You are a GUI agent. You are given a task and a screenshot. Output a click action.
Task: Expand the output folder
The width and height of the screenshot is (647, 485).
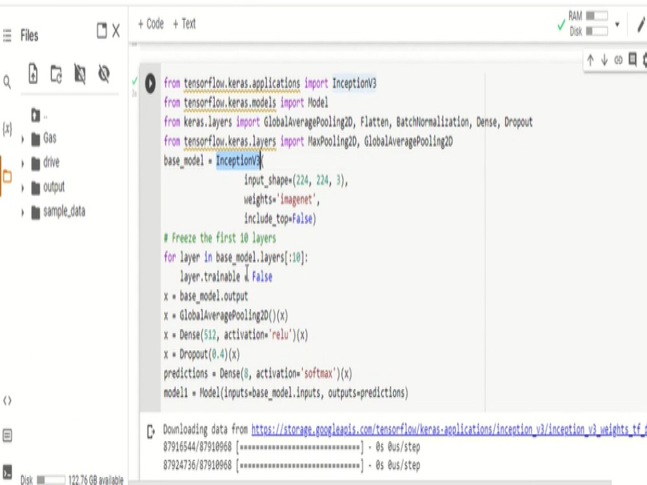[x=23, y=188]
